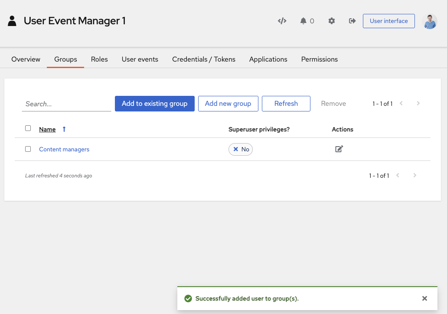The width and height of the screenshot is (447, 314).
Task: Click the Name sort arrow icon
Action: [x=64, y=129]
